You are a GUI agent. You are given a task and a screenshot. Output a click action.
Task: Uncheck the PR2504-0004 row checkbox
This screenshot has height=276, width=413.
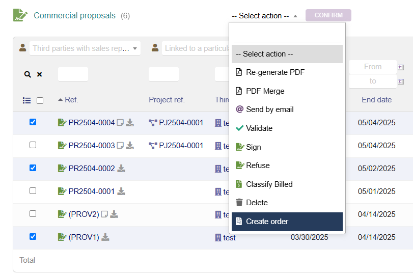tap(33, 122)
